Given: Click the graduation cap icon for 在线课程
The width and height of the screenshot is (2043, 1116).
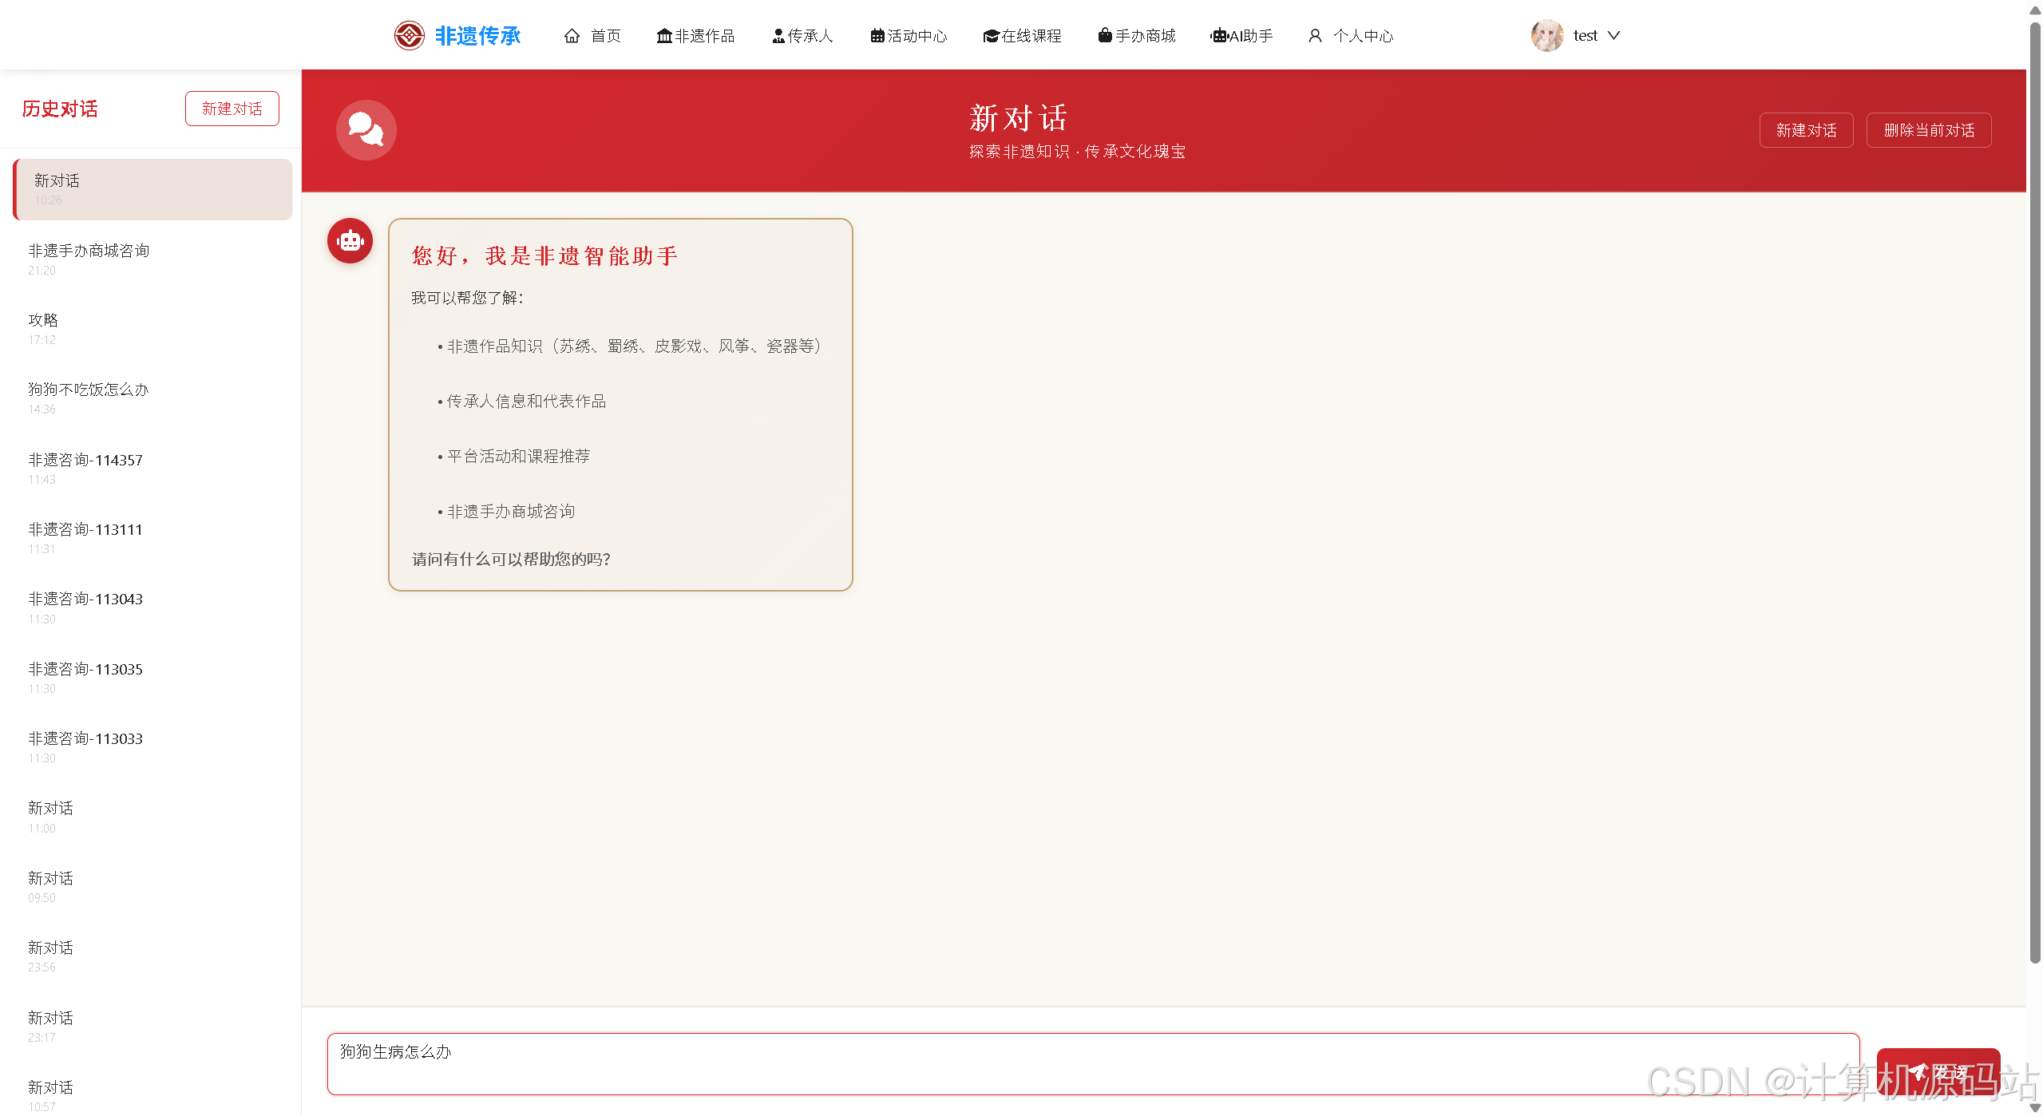Looking at the screenshot, I should click(x=991, y=36).
